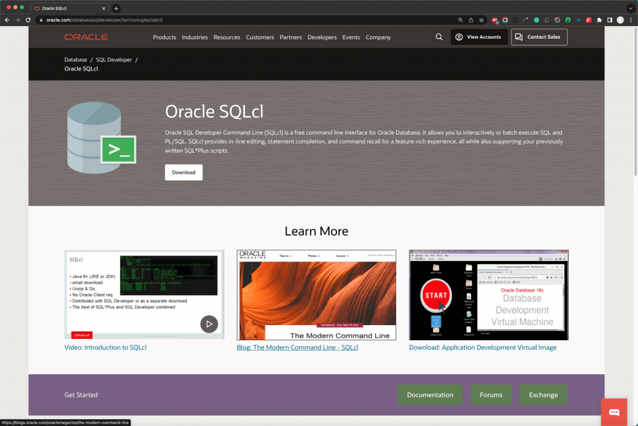Image resolution: width=638 pixels, height=426 pixels.
Task: Click the SQLcl intro video thumbnail
Action: click(144, 294)
